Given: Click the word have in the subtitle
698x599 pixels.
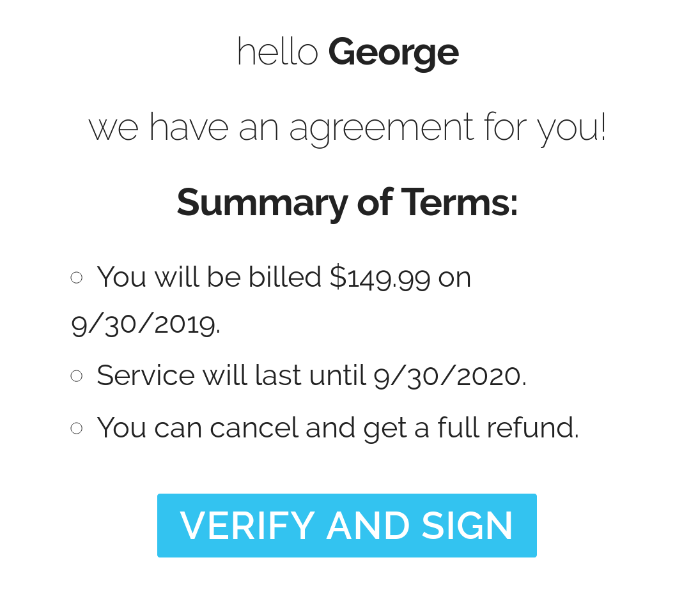Looking at the screenshot, I should click(x=189, y=127).
